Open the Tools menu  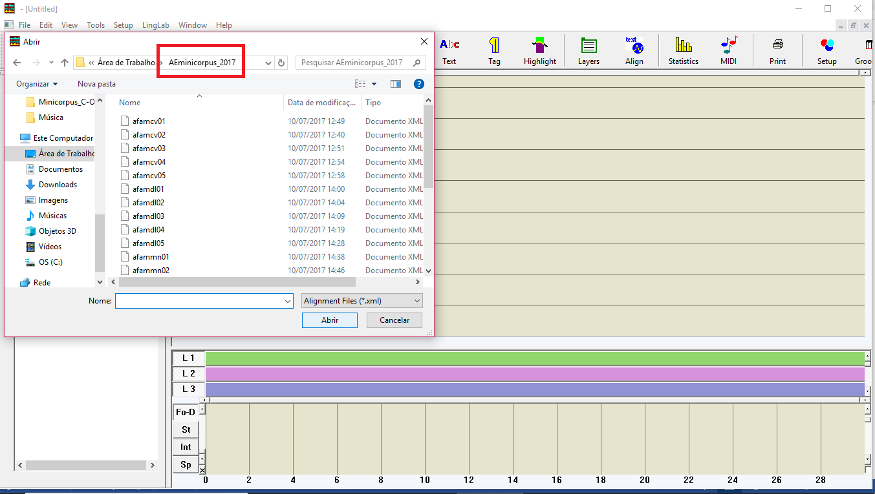[96, 25]
